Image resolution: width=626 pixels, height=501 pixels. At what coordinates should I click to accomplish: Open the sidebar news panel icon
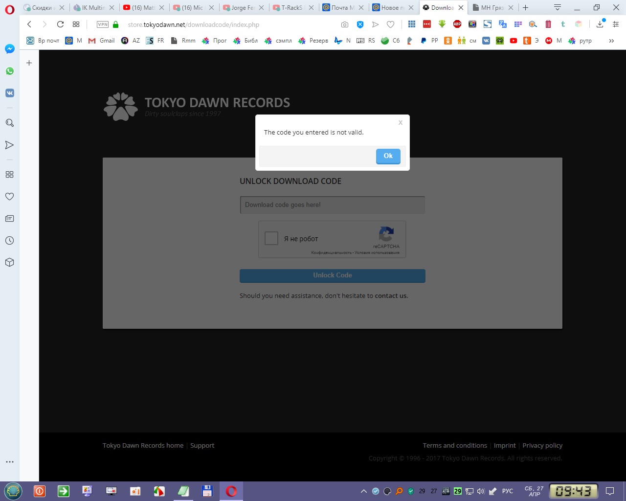pyautogui.click(x=9, y=218)
